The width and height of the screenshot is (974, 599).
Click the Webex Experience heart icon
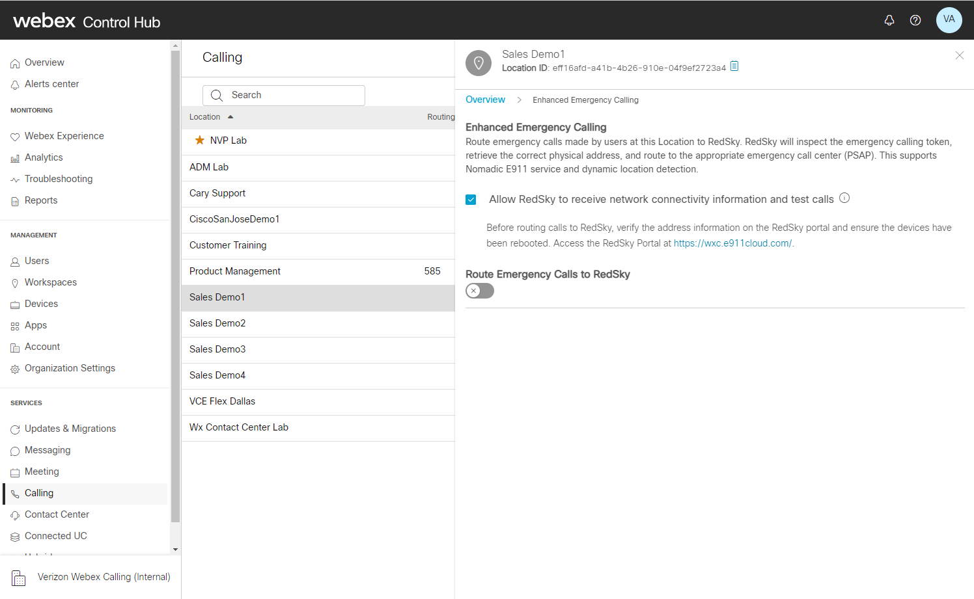(x=15, y=137)
